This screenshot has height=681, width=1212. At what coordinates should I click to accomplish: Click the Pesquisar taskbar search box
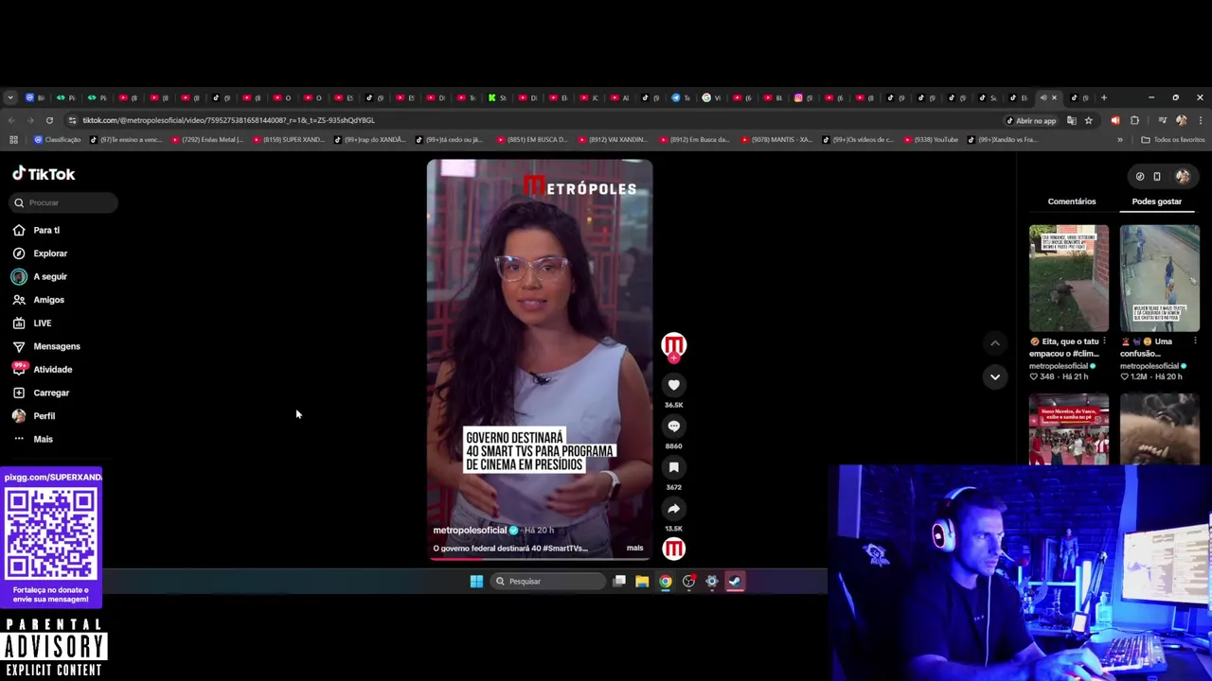tap(549, 582)
